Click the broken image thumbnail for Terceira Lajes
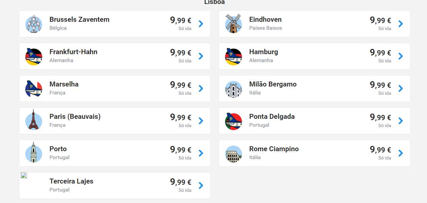427x203 pixels. [24, 175]
